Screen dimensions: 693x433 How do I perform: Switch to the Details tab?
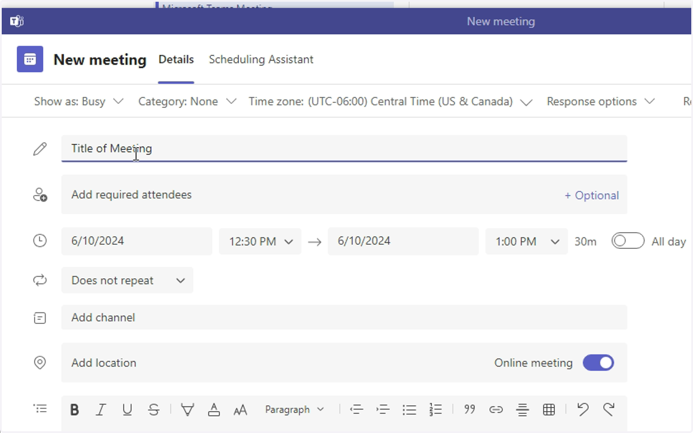click(x=176, y=59)
